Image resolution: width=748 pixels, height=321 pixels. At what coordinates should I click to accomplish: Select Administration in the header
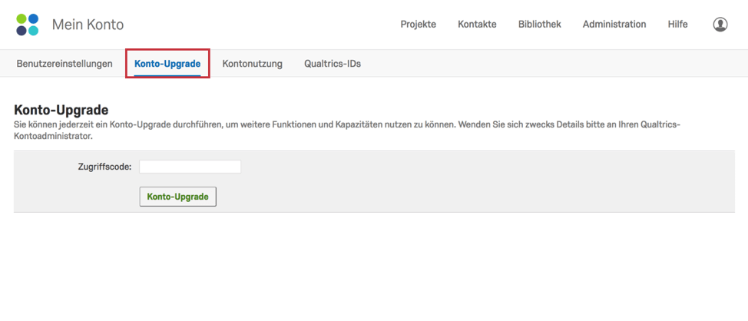pos(614,25)
